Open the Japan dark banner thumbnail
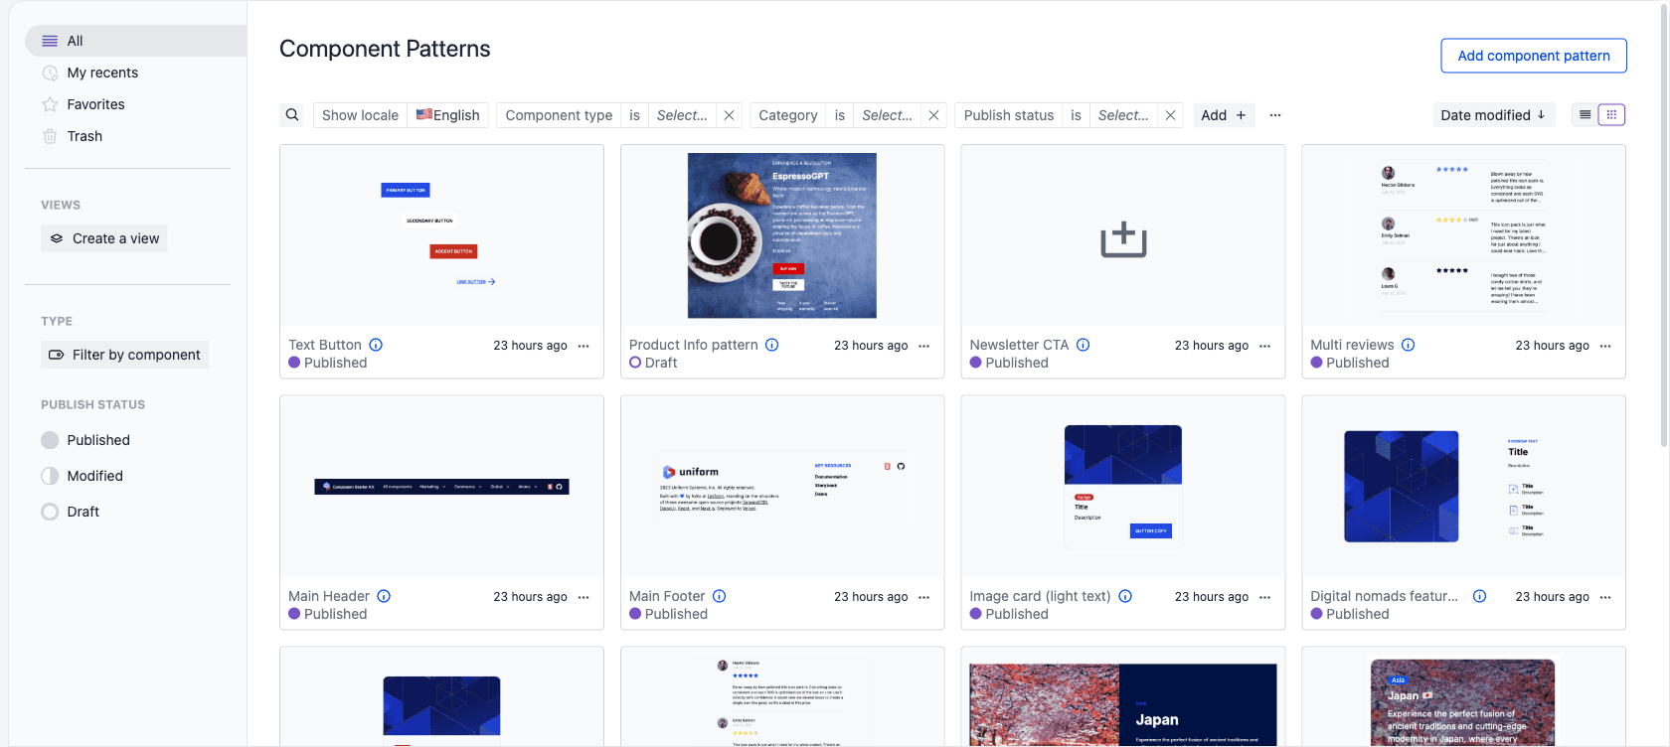Screen dimensions: 1670x747 tap(1123, 704)
